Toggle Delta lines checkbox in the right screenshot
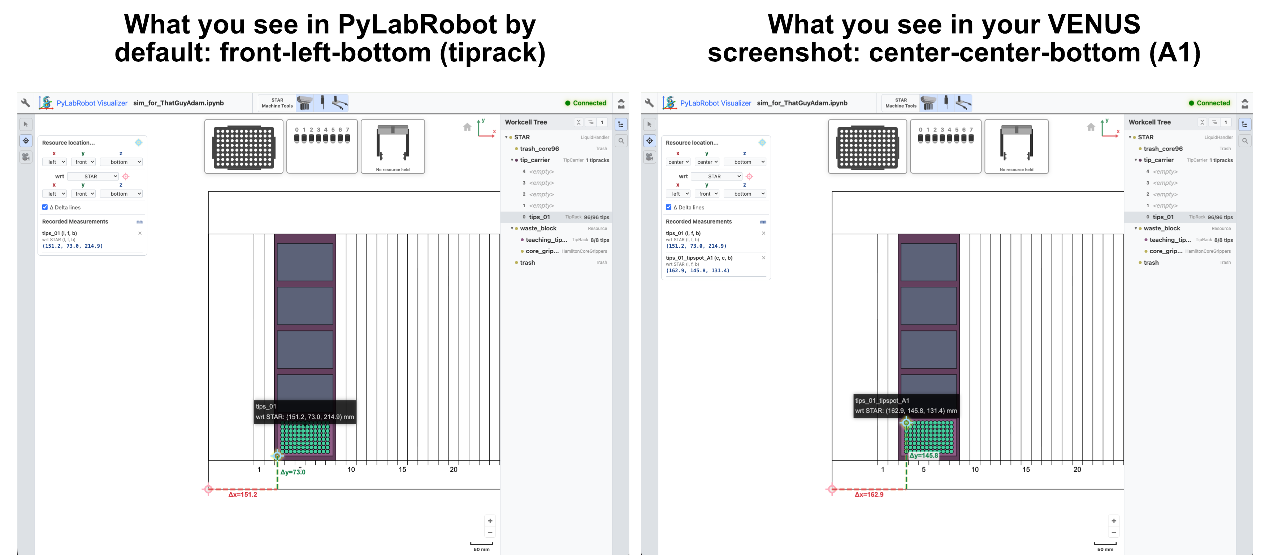Image resolution: width=1274 pixels, height=555 pixels. pos(669,207)
